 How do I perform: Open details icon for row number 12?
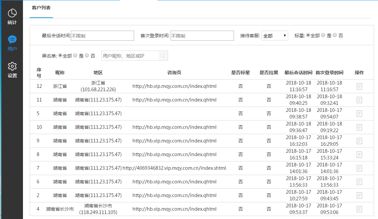(x=359, y=86)
